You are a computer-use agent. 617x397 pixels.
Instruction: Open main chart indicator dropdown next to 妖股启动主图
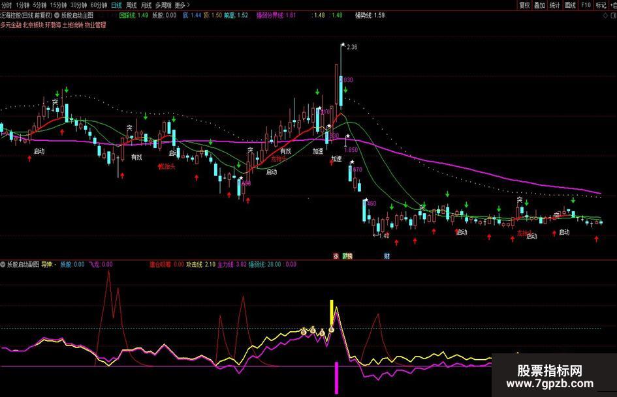(x=57, y=16)
